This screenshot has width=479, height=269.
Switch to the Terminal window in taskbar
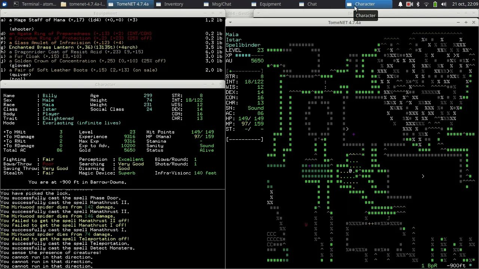coord(35,4)
